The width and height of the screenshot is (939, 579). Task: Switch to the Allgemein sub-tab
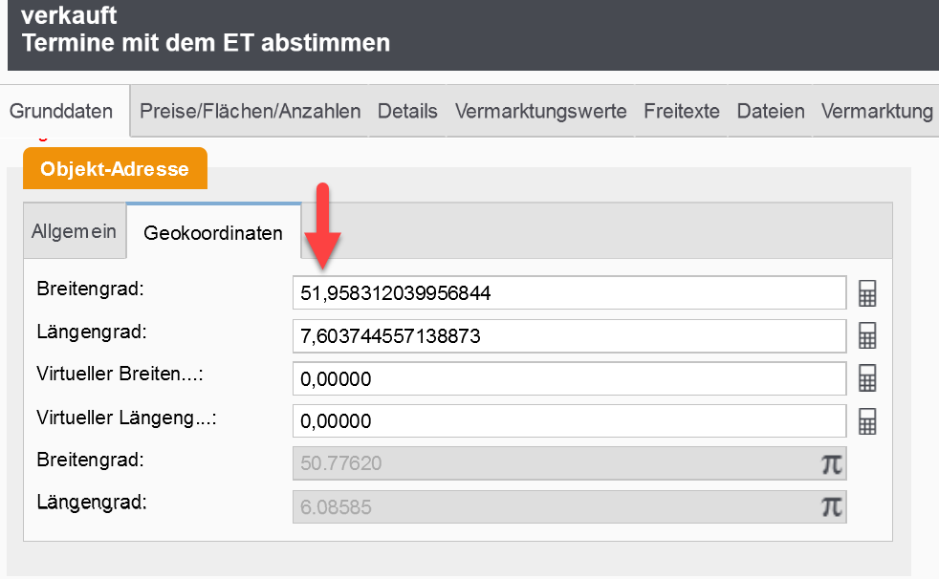74,232
